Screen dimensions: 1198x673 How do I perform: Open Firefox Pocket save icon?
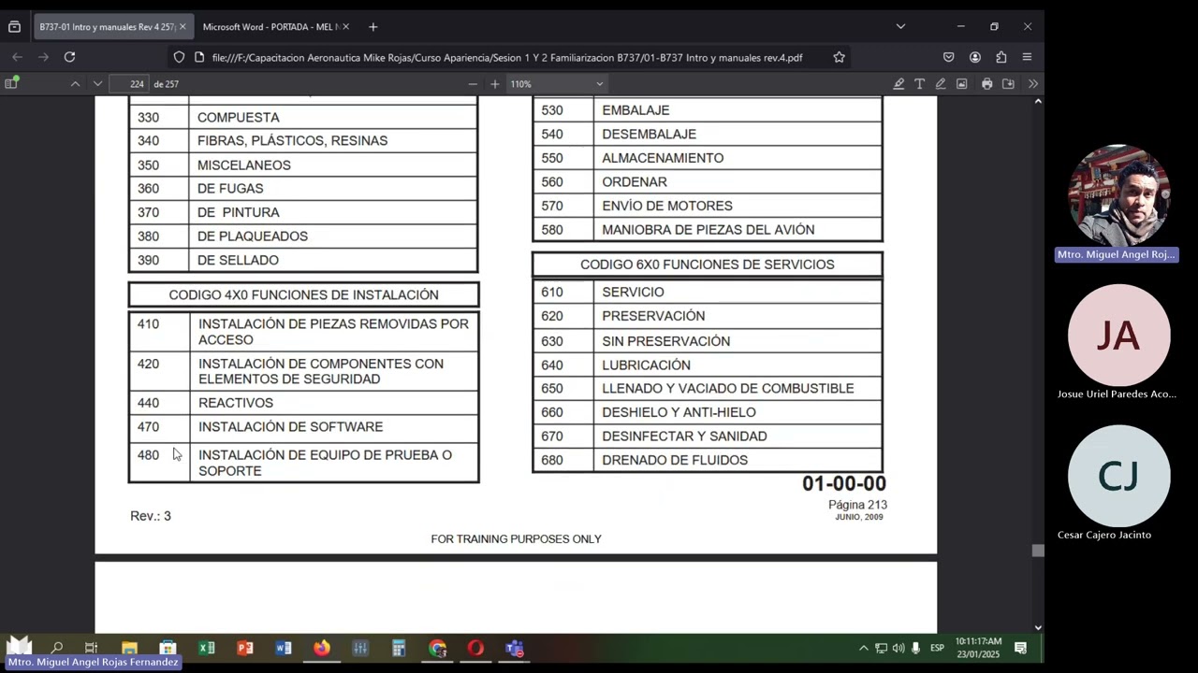948,57
